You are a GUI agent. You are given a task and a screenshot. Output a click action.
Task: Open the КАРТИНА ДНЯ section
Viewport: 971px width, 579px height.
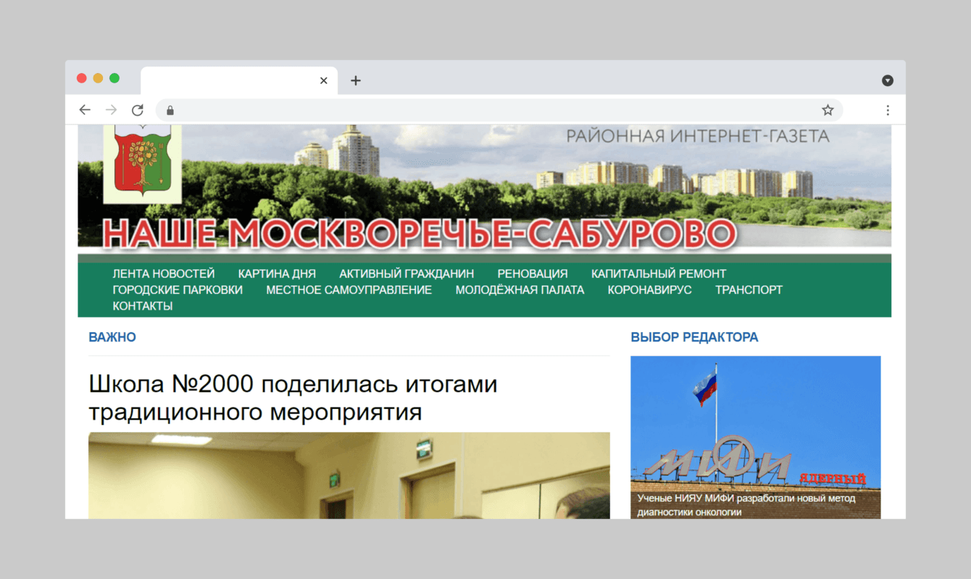[x=277, y=274]
